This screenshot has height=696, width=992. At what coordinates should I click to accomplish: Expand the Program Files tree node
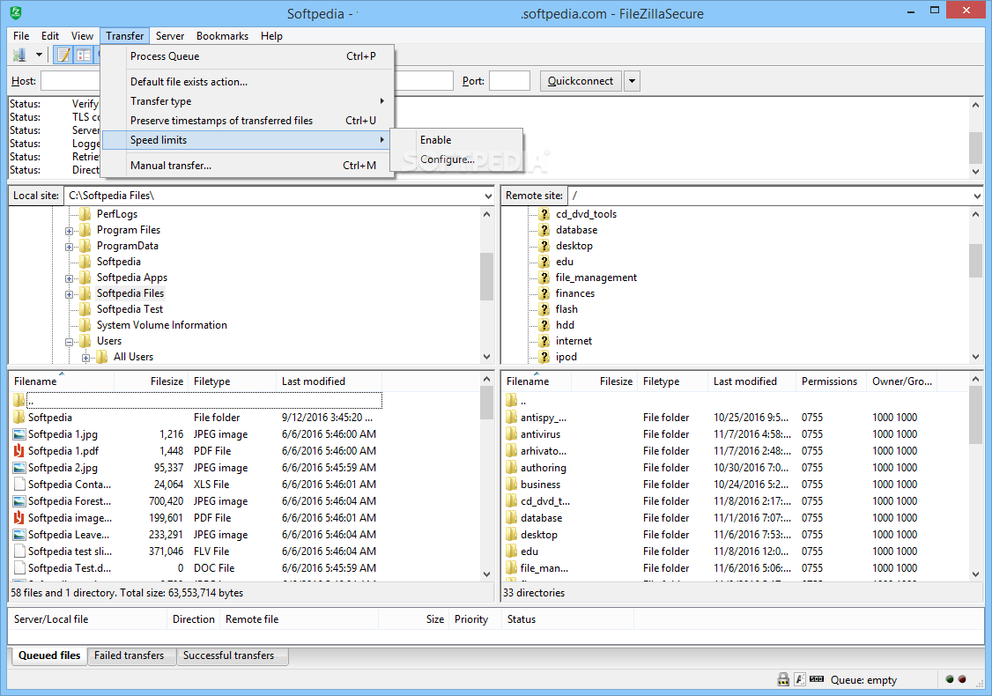click(x=69, y=231)
